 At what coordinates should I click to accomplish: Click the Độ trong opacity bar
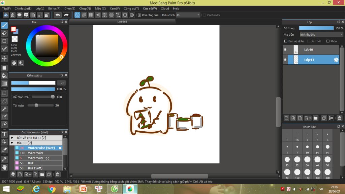(x=316, y=28)
